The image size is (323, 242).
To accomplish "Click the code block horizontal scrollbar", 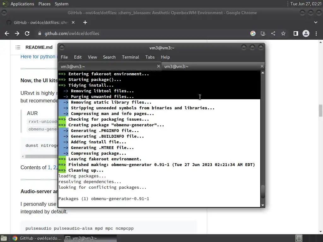I will pyautogui.click(x=41, y=156).
